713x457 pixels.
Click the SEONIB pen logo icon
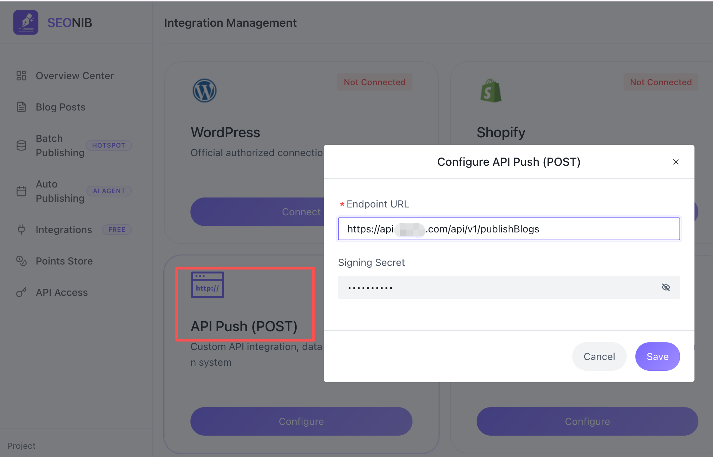tap(26, 22)
